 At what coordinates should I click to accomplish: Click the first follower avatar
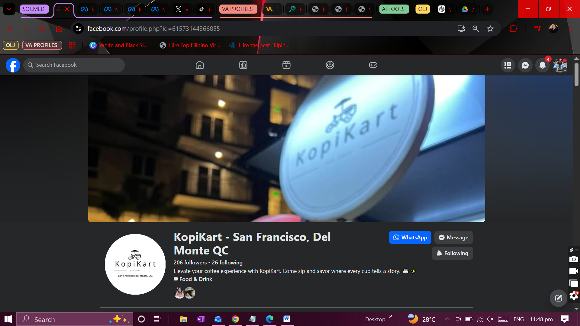click(179, 293)
